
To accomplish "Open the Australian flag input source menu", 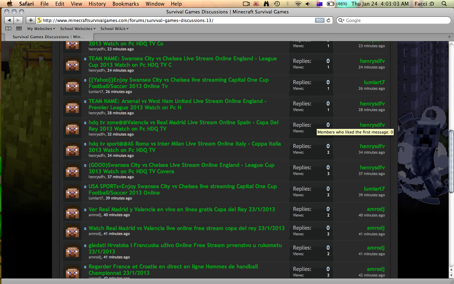I will [319, 4].
